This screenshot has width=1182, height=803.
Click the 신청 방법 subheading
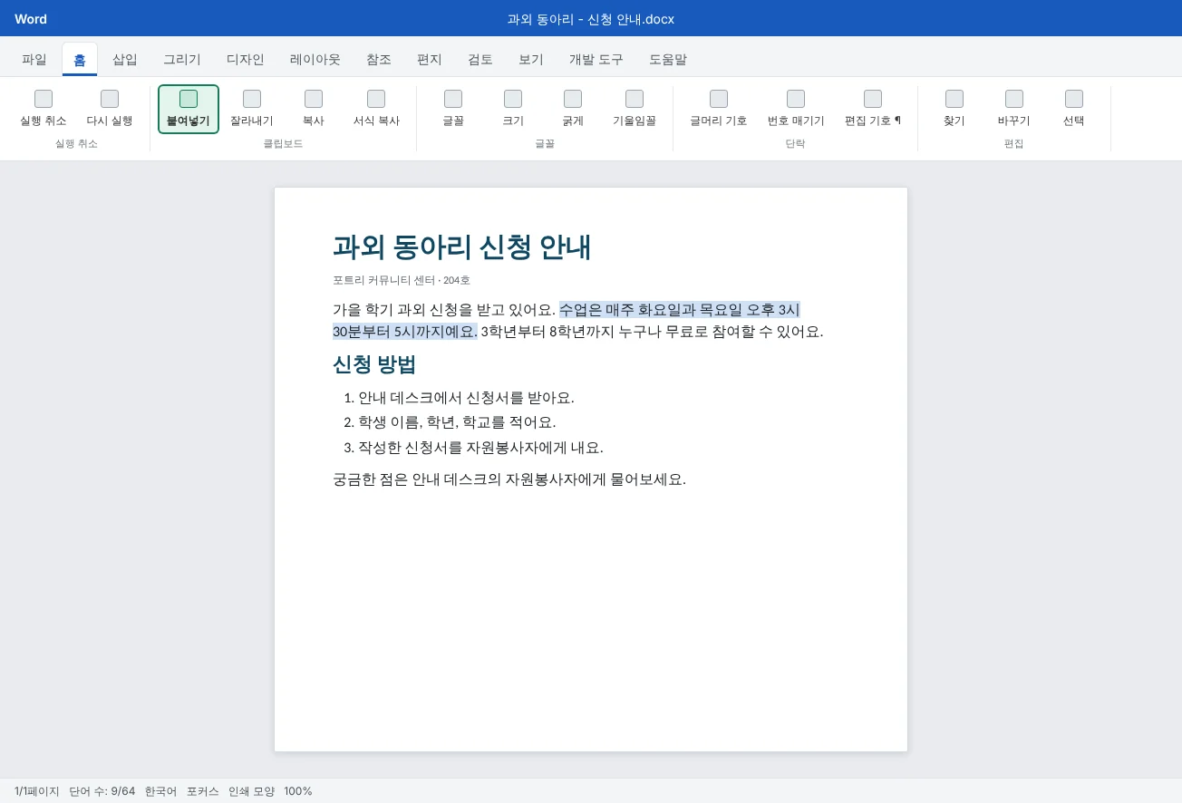coord(374,364)
